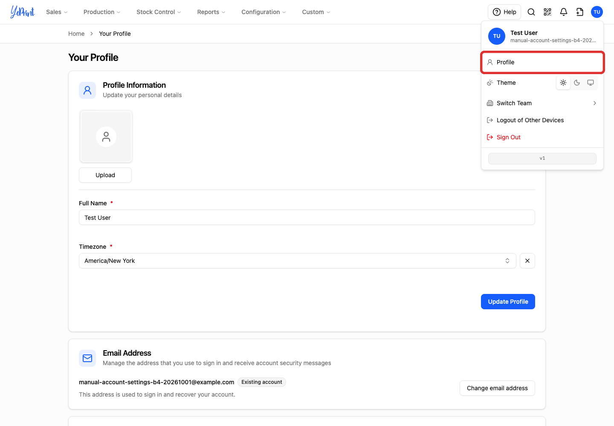614x426 pixels.
Task: Open the Production menu
Action: pos(102,12)
